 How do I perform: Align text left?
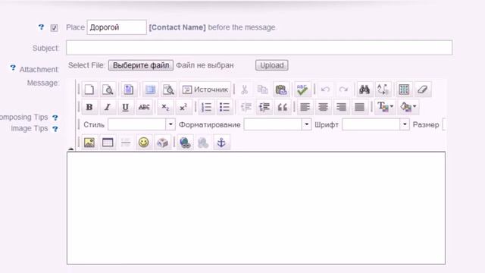tap(305, 107)
